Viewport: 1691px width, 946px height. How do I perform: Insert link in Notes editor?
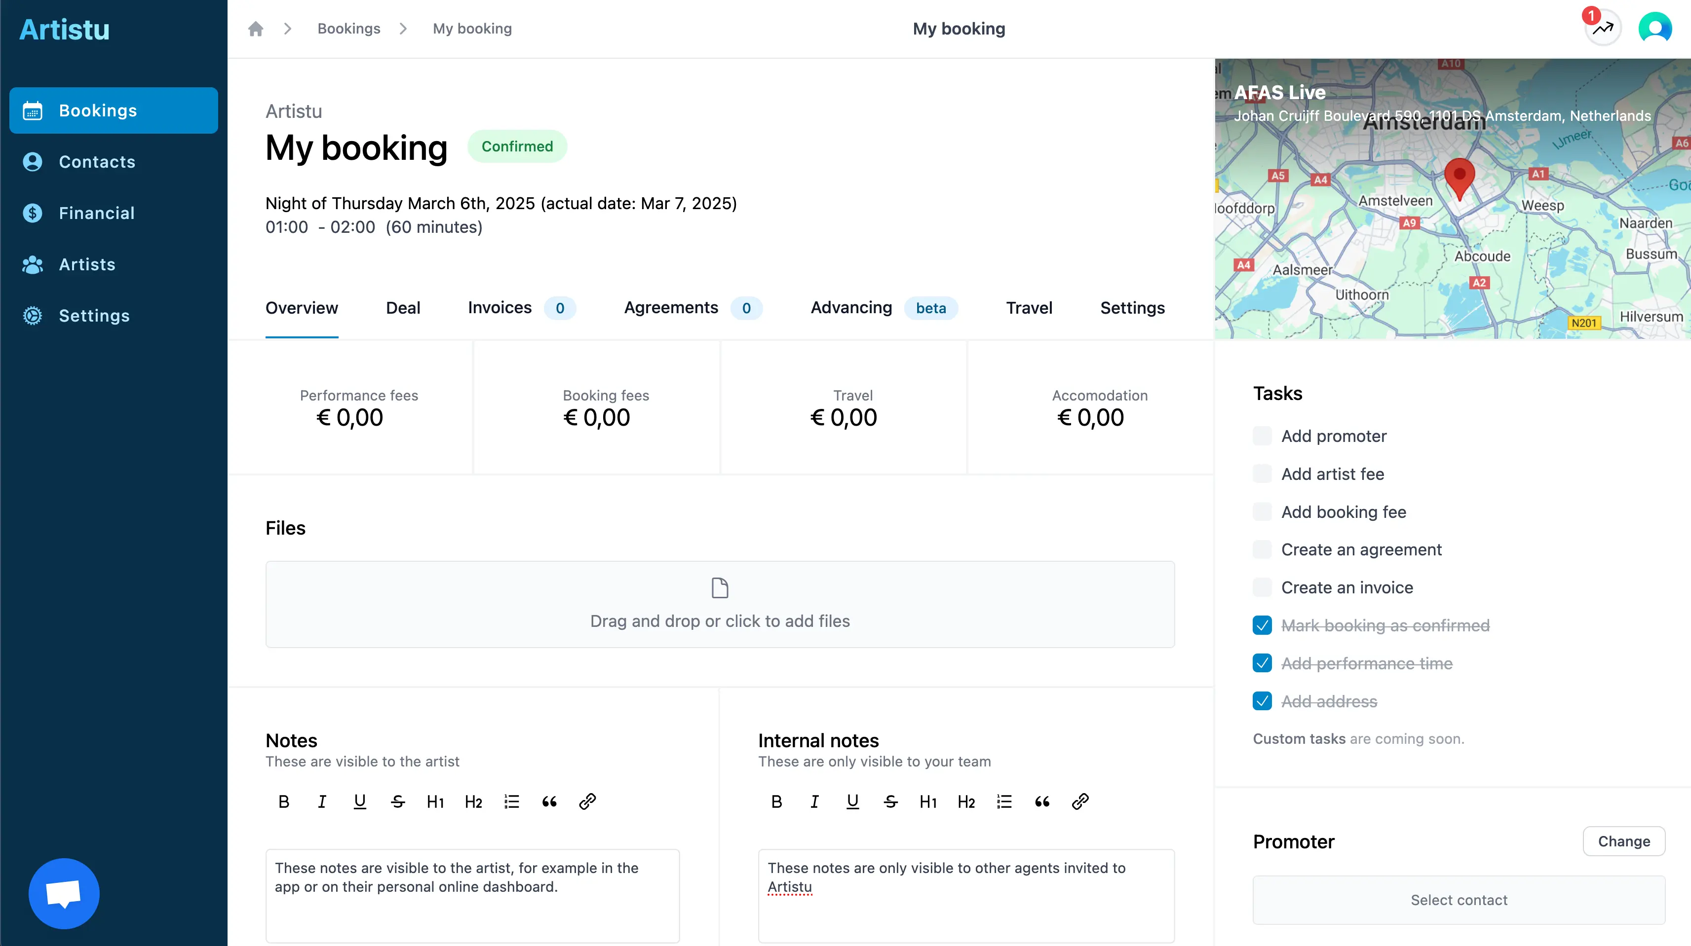point(587,801)
